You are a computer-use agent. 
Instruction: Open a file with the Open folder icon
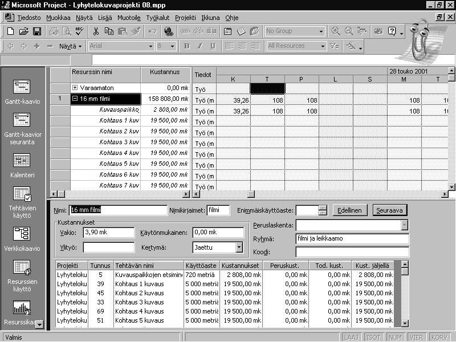(23, 31)
